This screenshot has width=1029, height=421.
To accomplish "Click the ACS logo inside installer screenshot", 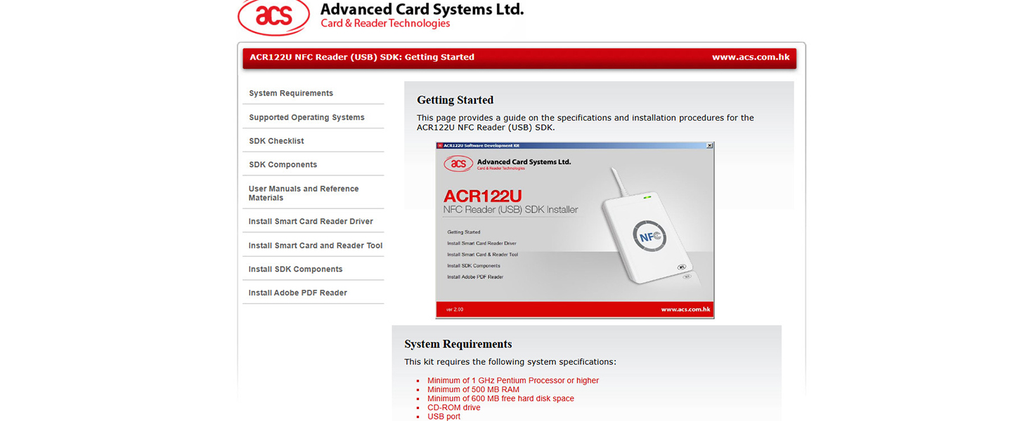I will (458, 163).
